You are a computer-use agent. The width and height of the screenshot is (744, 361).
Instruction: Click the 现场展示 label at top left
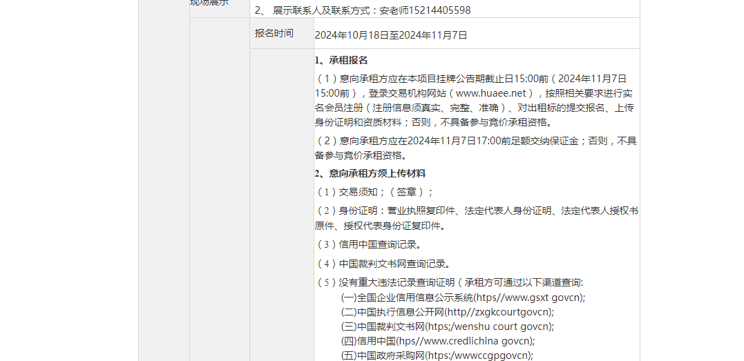pyautogui.click(x=209, y=3)
